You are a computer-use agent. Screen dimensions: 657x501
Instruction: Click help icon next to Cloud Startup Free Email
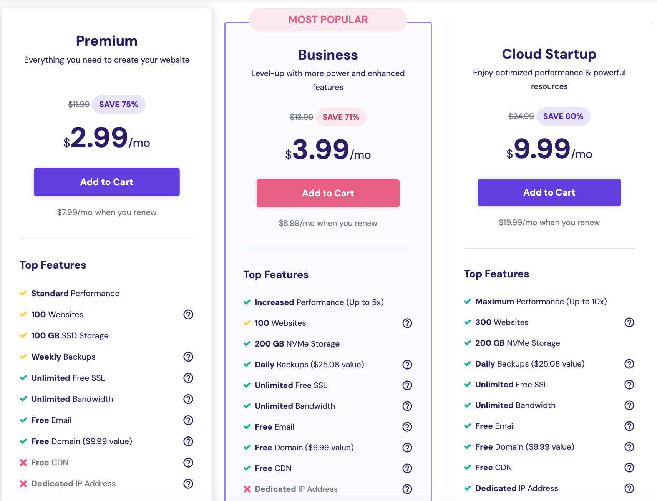click(629, 426)
